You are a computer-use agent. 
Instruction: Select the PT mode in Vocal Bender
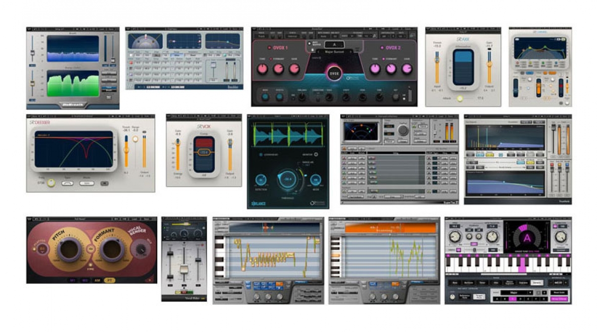[109, 281]
